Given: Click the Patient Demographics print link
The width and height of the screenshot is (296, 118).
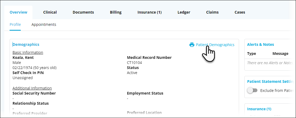Looking at the screenshot, I should 215,45.
